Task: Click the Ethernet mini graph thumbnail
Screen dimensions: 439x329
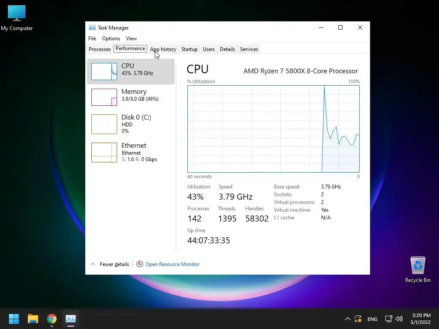Action: [104, 152]
